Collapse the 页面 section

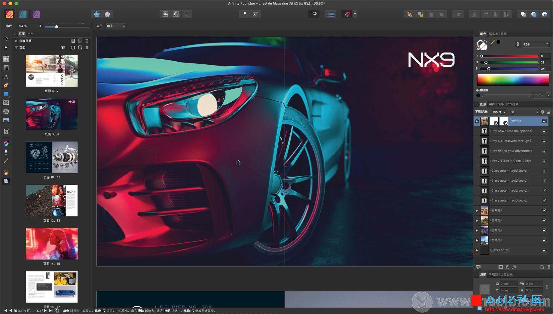(16, 48)
